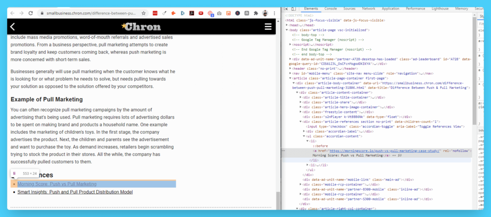The height and width of the screenshot is (217, 491).
Task: Expand the head element node
Action: (x=291, y=25)
